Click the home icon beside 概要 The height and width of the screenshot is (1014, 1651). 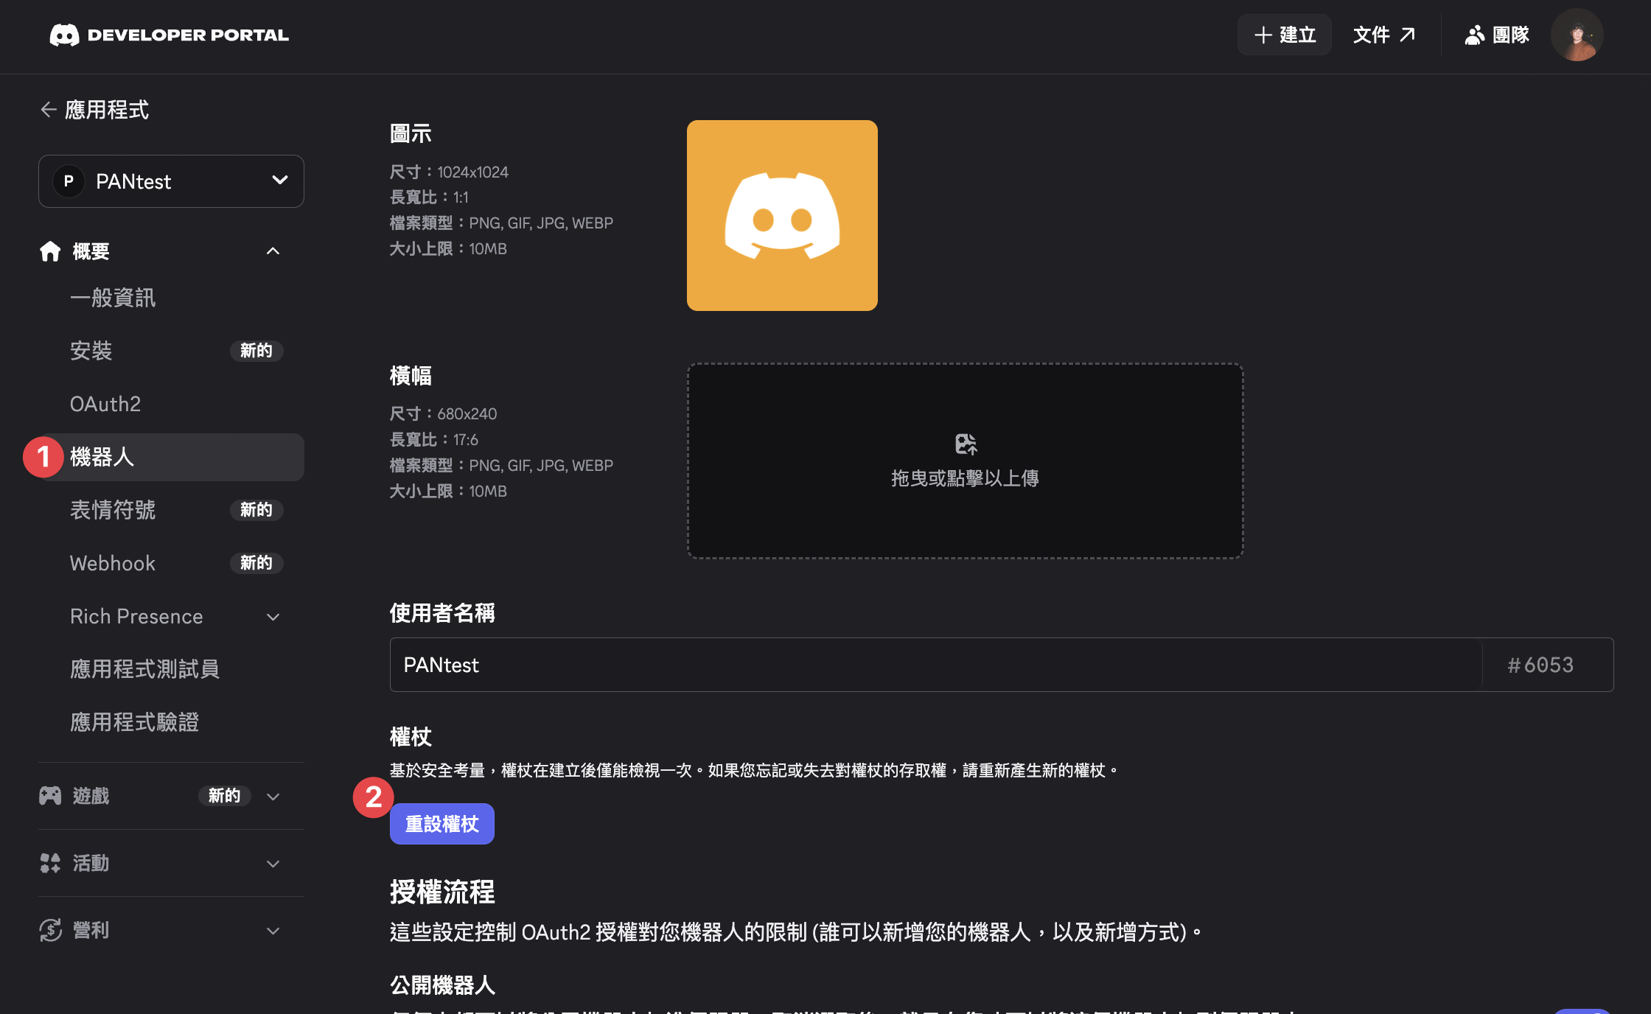click(x=49, y=251)
